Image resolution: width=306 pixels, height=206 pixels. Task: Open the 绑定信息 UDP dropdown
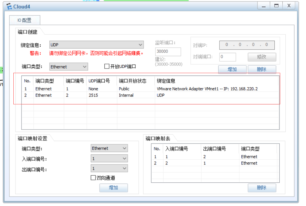click(97, 45)
